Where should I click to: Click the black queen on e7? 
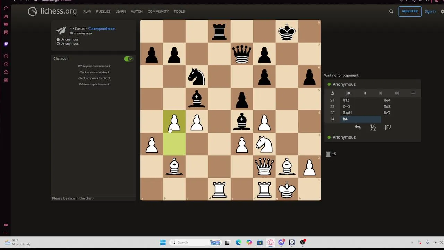click(242, 54)
